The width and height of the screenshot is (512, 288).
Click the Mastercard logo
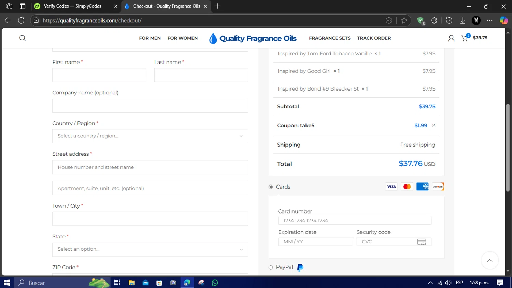pyautogui.click(x=407, y=187)
